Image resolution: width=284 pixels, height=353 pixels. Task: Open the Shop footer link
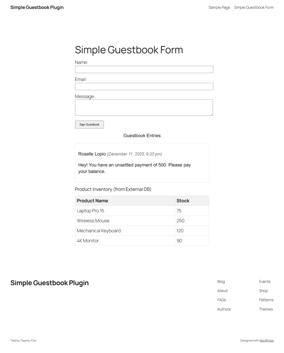tap(263, 291)
